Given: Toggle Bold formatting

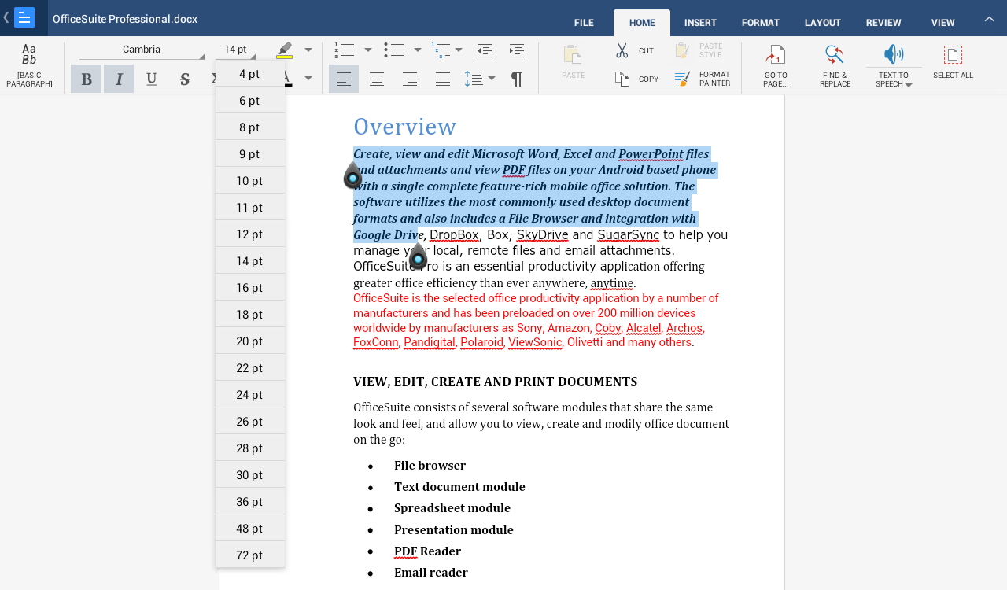Looking at the screenshot, I should coord(86,79).
